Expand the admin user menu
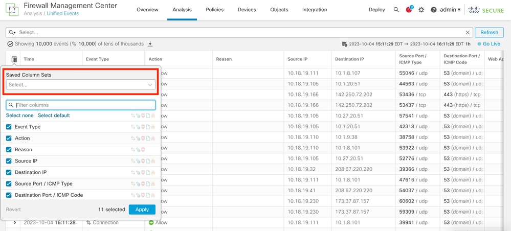The height and width of the screenshot is (231, 511). 450,10
